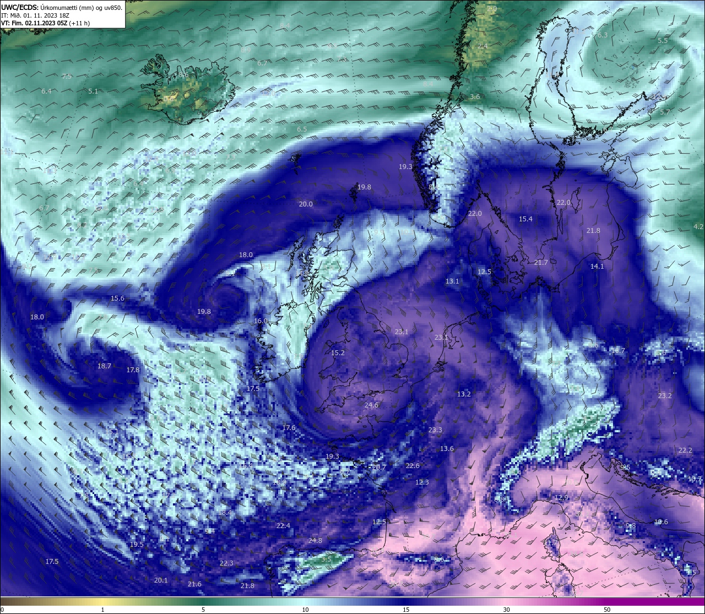Click the '10' tick on the color scale

pos(305,610)
